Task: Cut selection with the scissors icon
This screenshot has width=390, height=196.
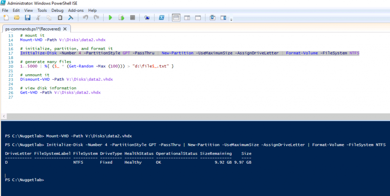Action: (38, 18)
